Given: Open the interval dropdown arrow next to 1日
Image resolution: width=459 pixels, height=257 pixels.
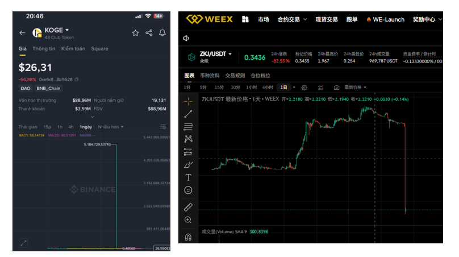Looking at the screenshot, I should tap(294, 88).
